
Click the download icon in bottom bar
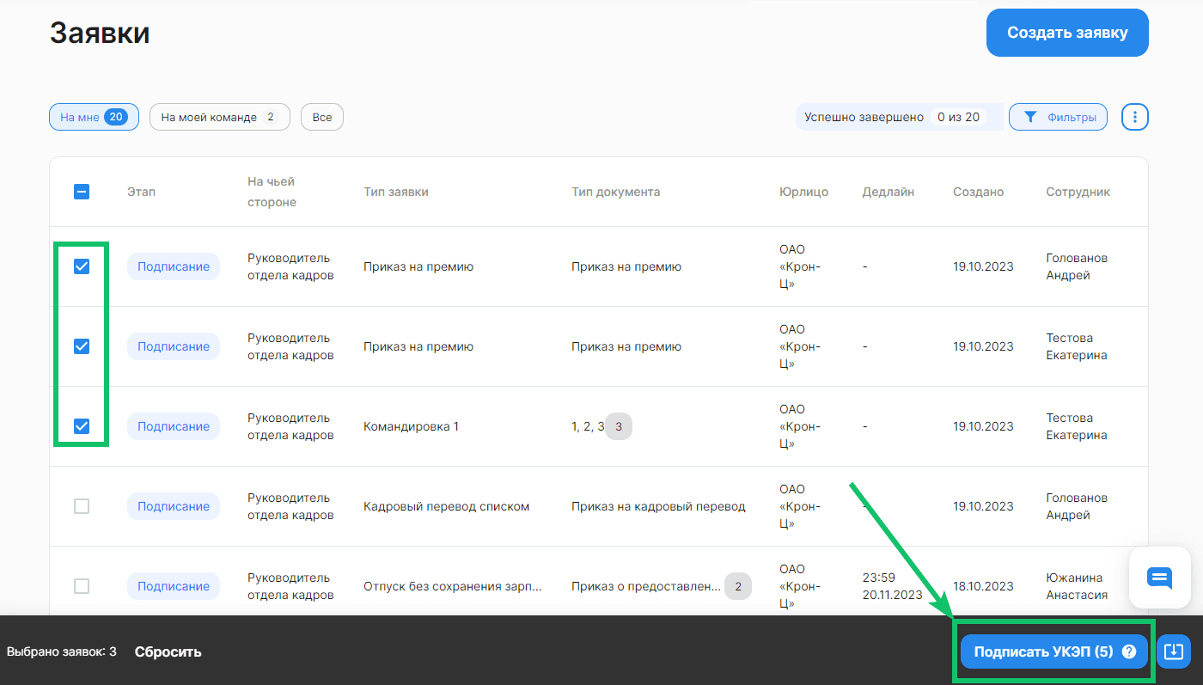tap(1174, 651)
